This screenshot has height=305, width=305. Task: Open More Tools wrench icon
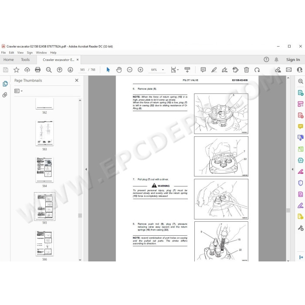pyautogui.click(x=301, y=228)
